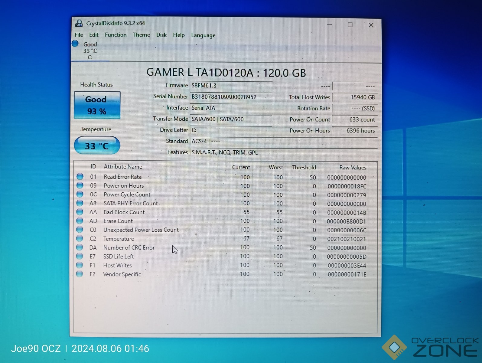Image resolution: width=482 pixels, height=363 pixels.
Task: Click the disk title GAMER L TA1D0120A
Action: click(x=200, y=73)
